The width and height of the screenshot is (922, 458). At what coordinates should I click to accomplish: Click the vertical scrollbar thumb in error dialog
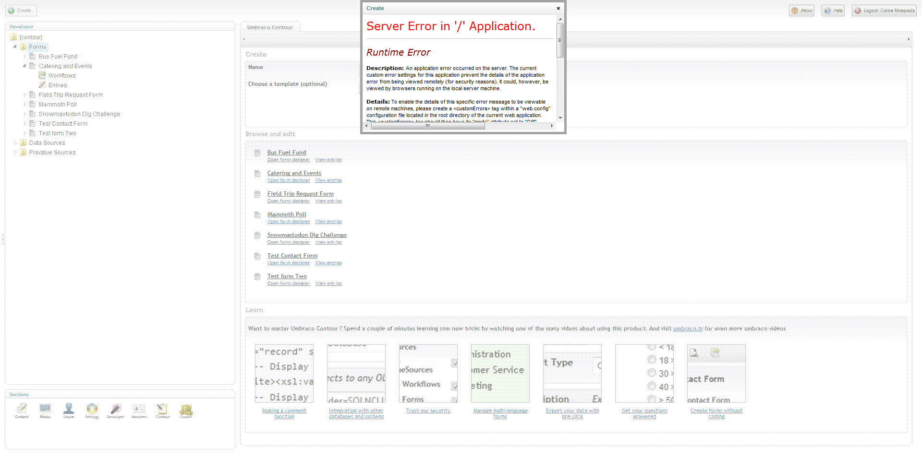click(560, 40)
